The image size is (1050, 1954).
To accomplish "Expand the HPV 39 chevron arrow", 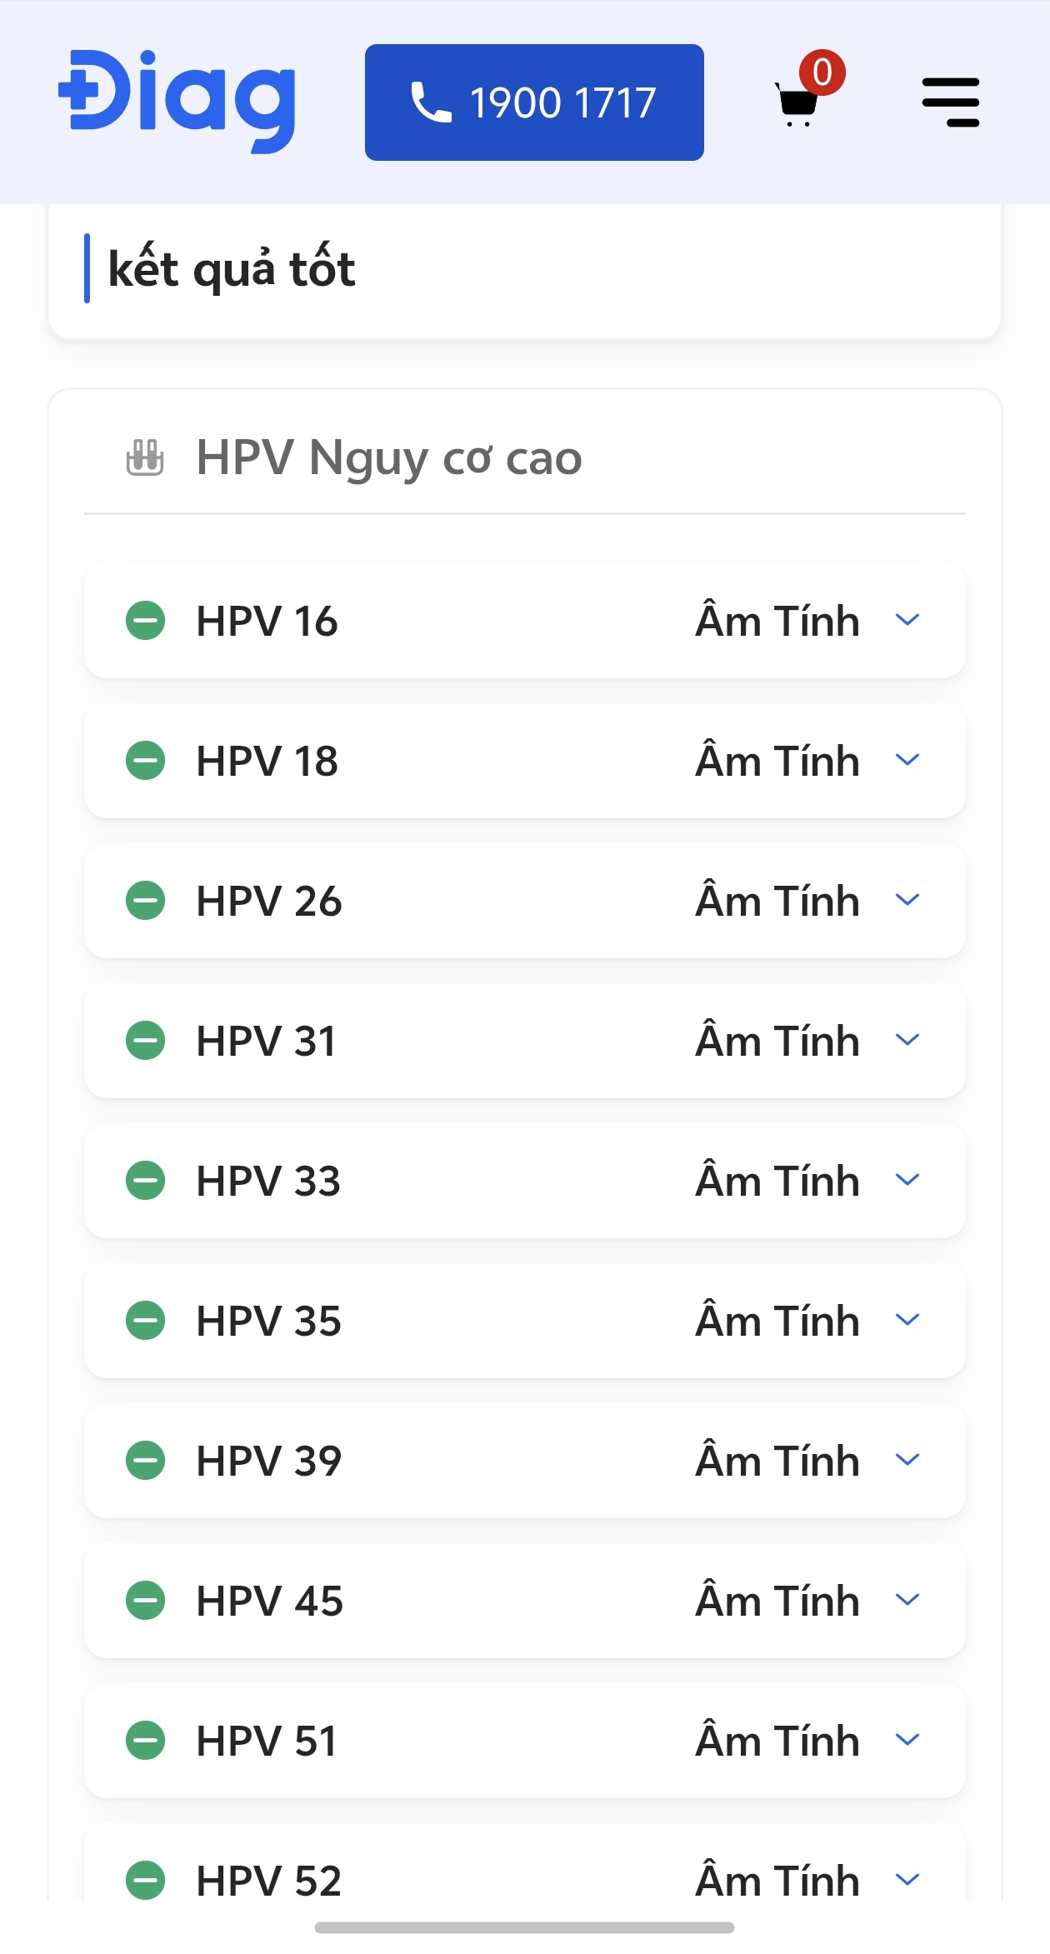I will (907, 1460).
